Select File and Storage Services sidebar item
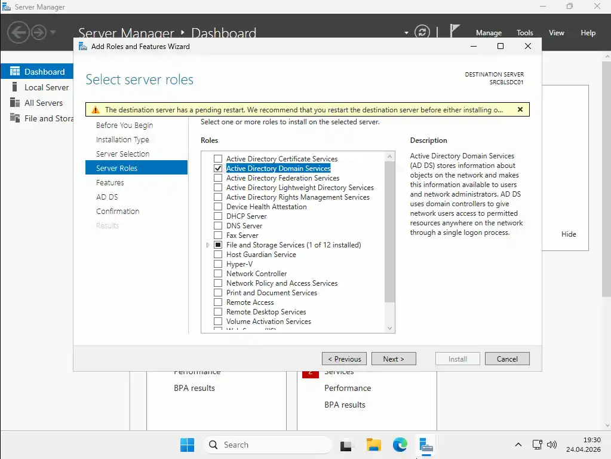This screenshot has width=611, height=459. point(37,118)
